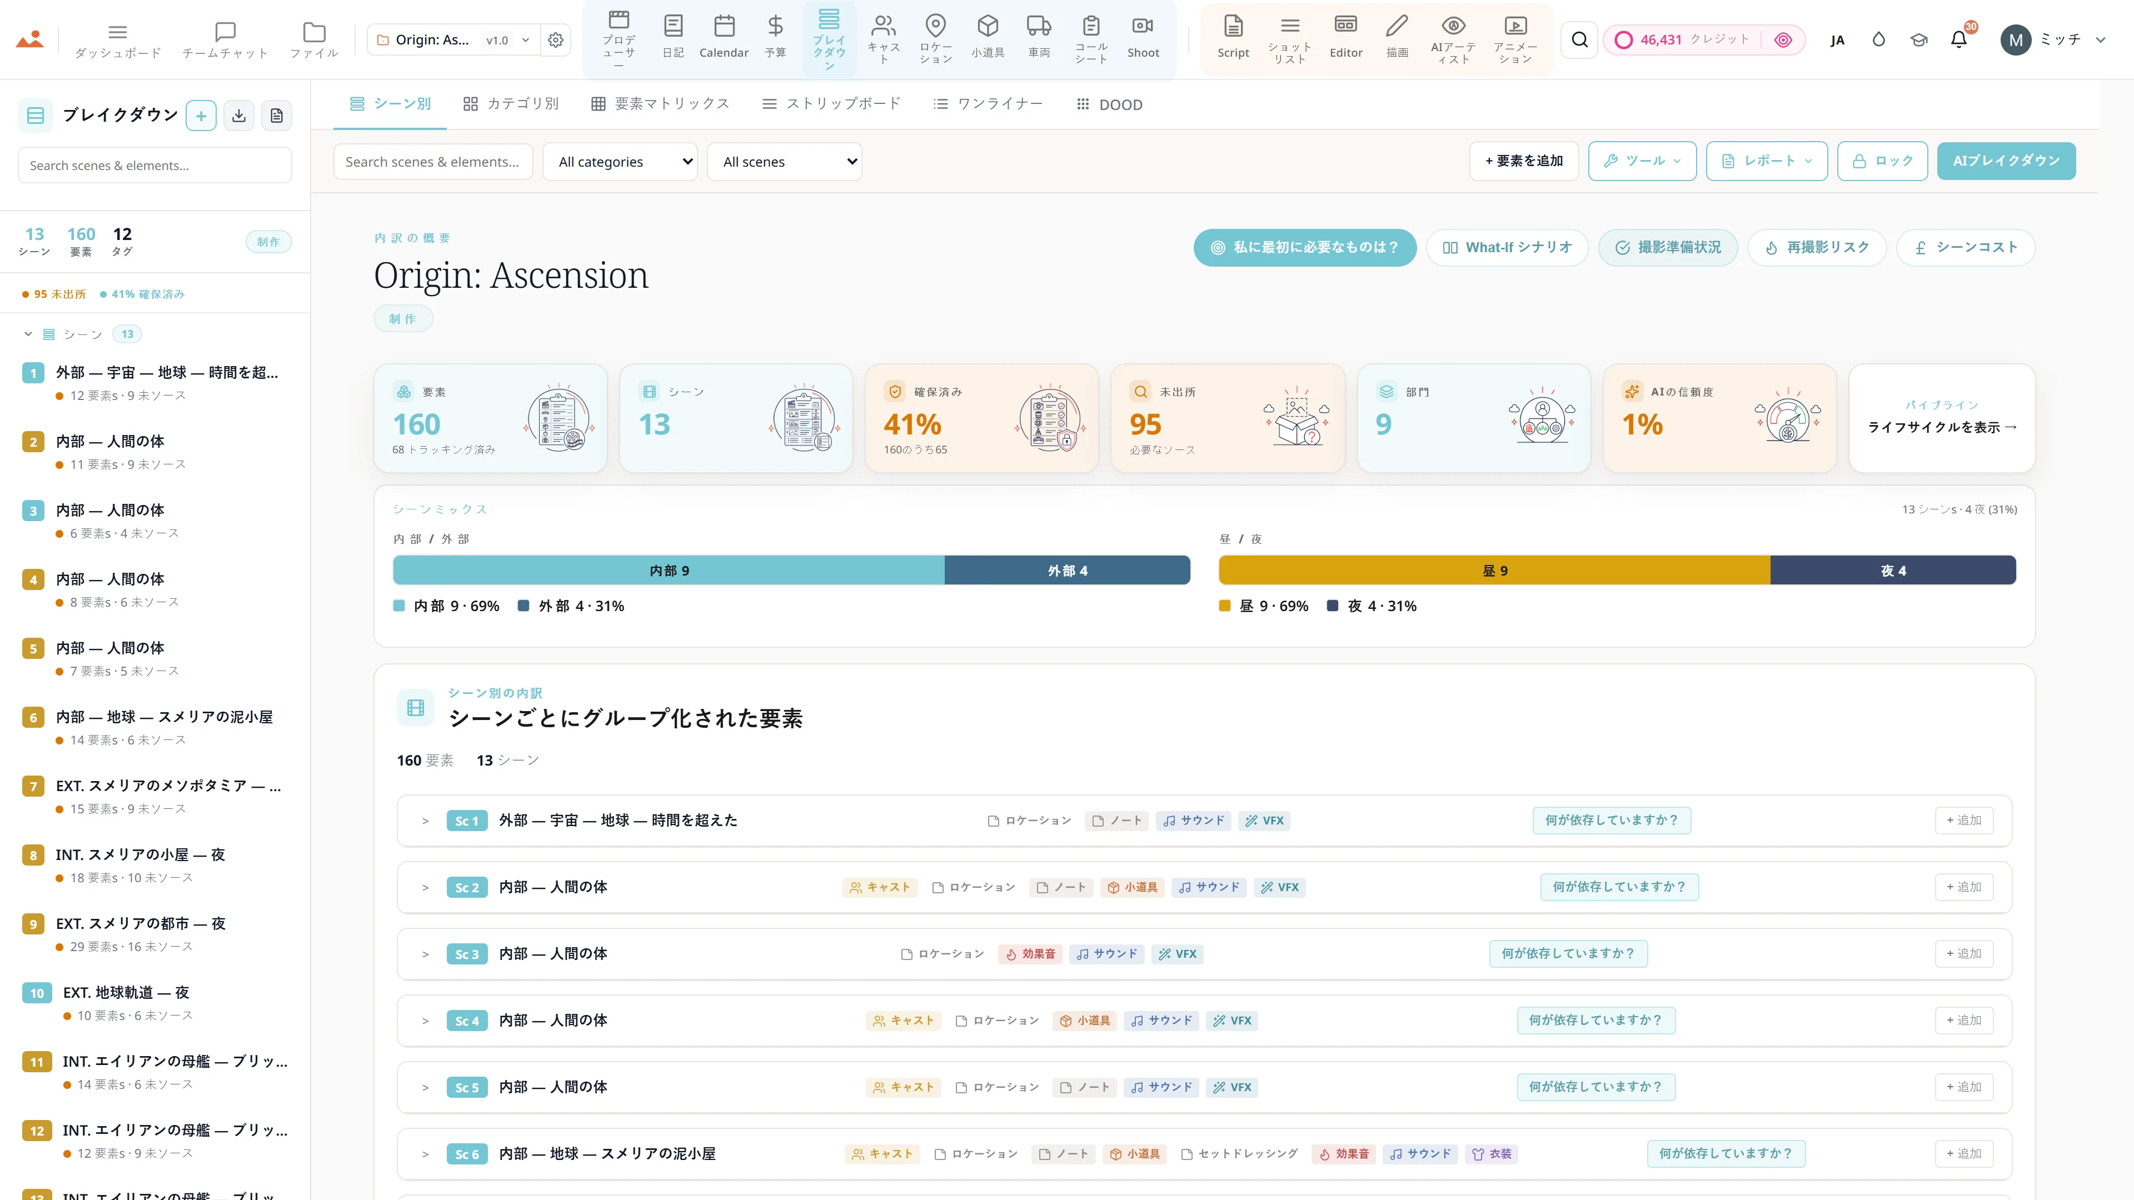The width and height of the screenshot is (2134, 1200).
Task: Open the ダッシュボード menu icon
Action: [x=118, y=39]
